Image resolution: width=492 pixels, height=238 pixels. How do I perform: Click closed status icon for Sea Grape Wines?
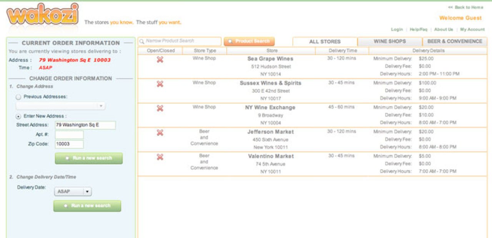coord(160,59)
